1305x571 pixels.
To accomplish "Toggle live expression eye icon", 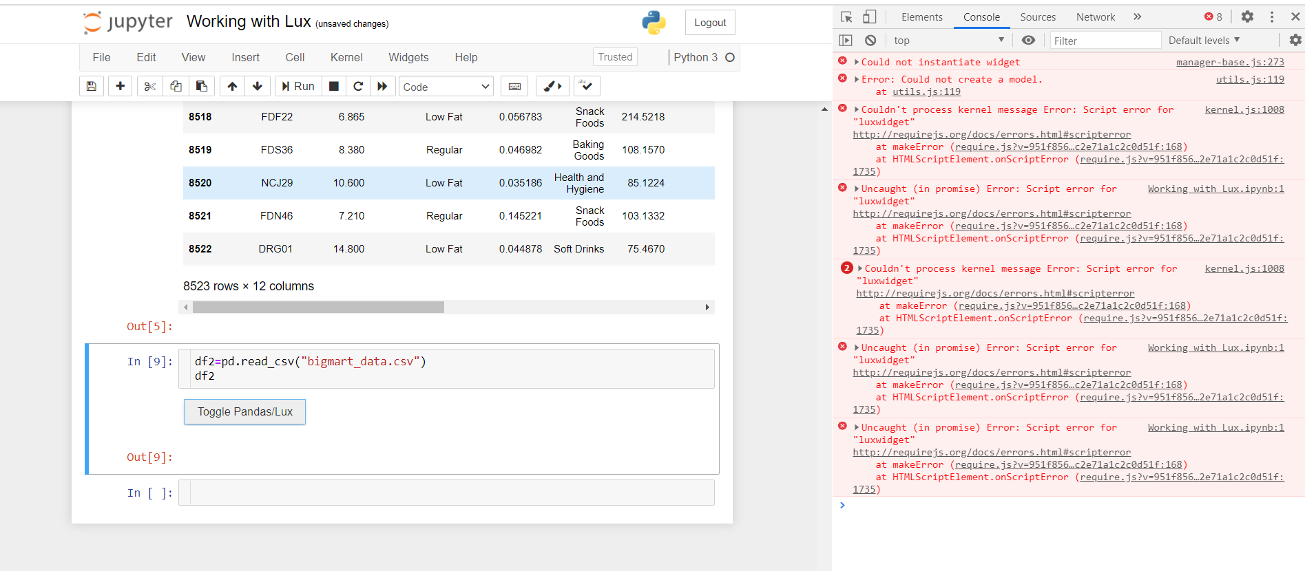I will [x=1028, y=41].
